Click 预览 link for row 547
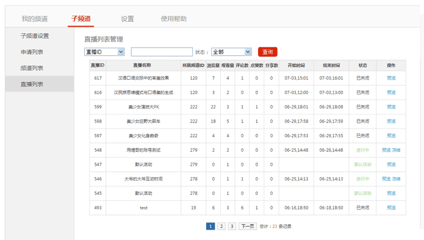 [x=391, y=164]
